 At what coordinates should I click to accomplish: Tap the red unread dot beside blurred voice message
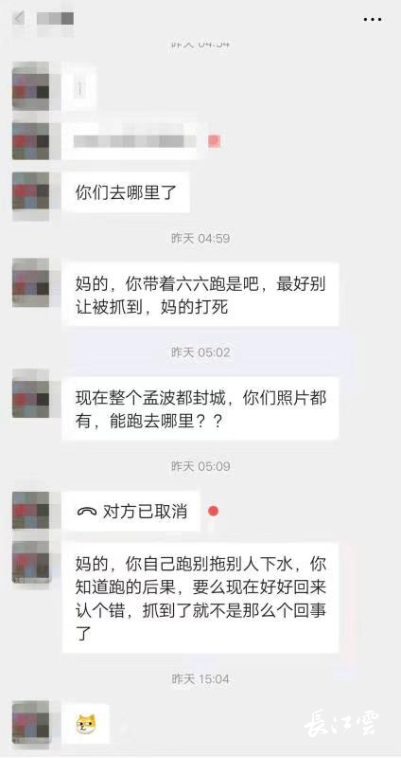pos(215,141)
